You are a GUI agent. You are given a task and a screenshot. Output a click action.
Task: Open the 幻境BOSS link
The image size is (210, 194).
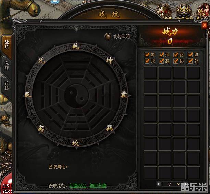[x=78, y=185]
